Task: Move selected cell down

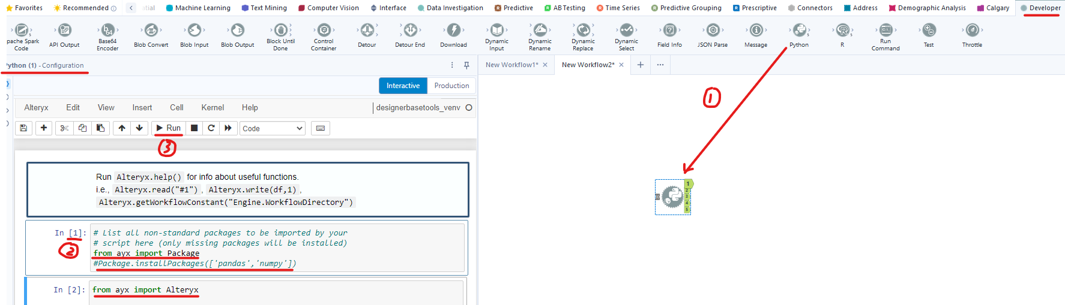Action: (x=139, y=128)
